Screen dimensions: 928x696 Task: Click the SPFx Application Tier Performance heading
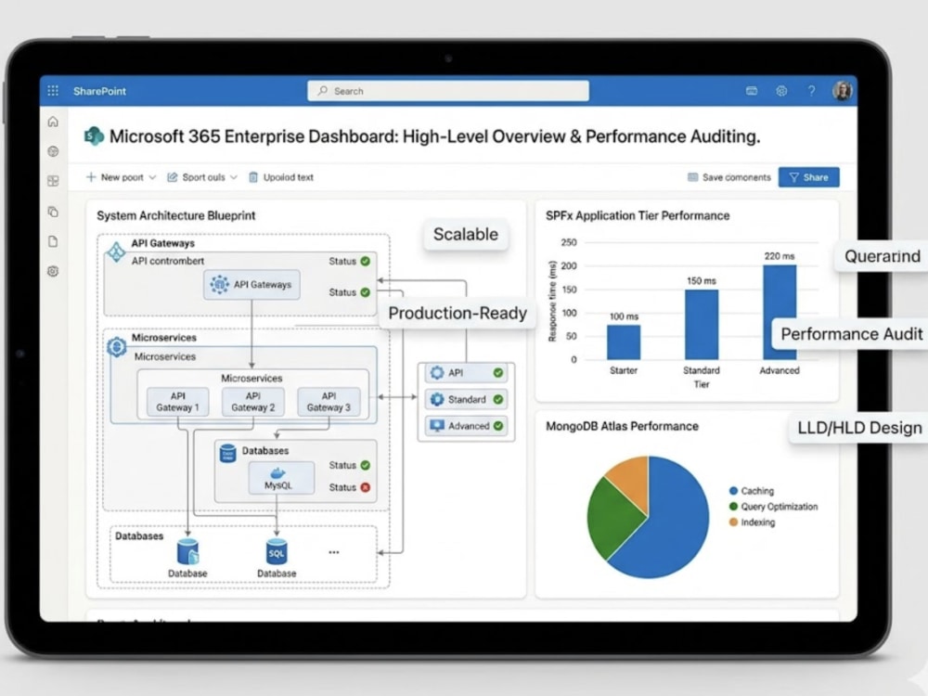[x=638, y=215]
